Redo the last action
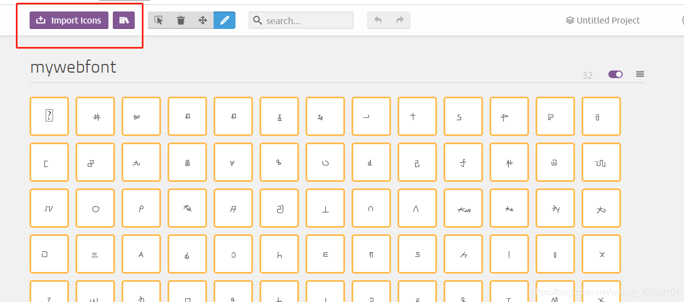The height and width of the screenshot is (302, 684). (400, 20)
